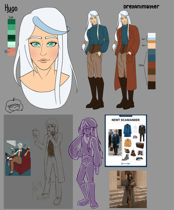Pick the dark teal sweater color swatch
The width and height of the screenshot is (174, 210).
[152, 58]
